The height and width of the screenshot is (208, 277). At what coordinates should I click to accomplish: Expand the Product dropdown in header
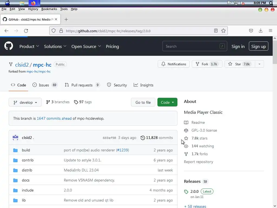pos(29,46)
